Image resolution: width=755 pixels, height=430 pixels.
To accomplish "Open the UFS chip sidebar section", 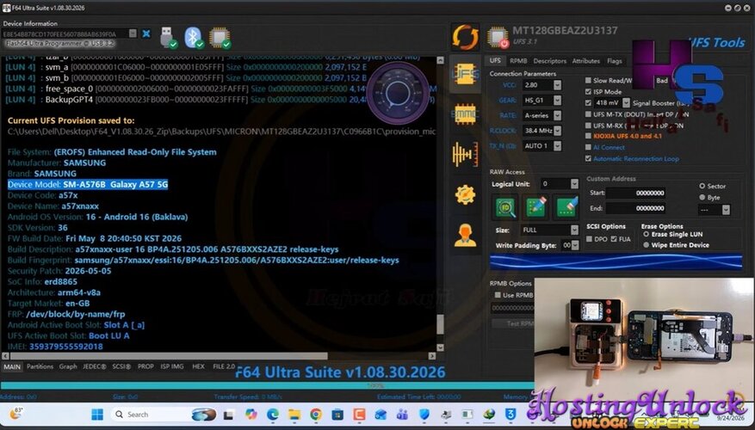I will coord(465,74).
